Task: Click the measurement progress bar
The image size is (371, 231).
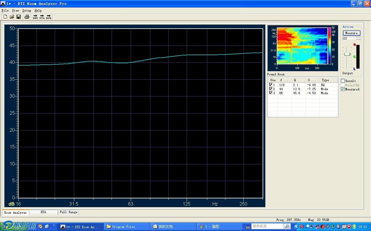Action: [x=352, y=38]
